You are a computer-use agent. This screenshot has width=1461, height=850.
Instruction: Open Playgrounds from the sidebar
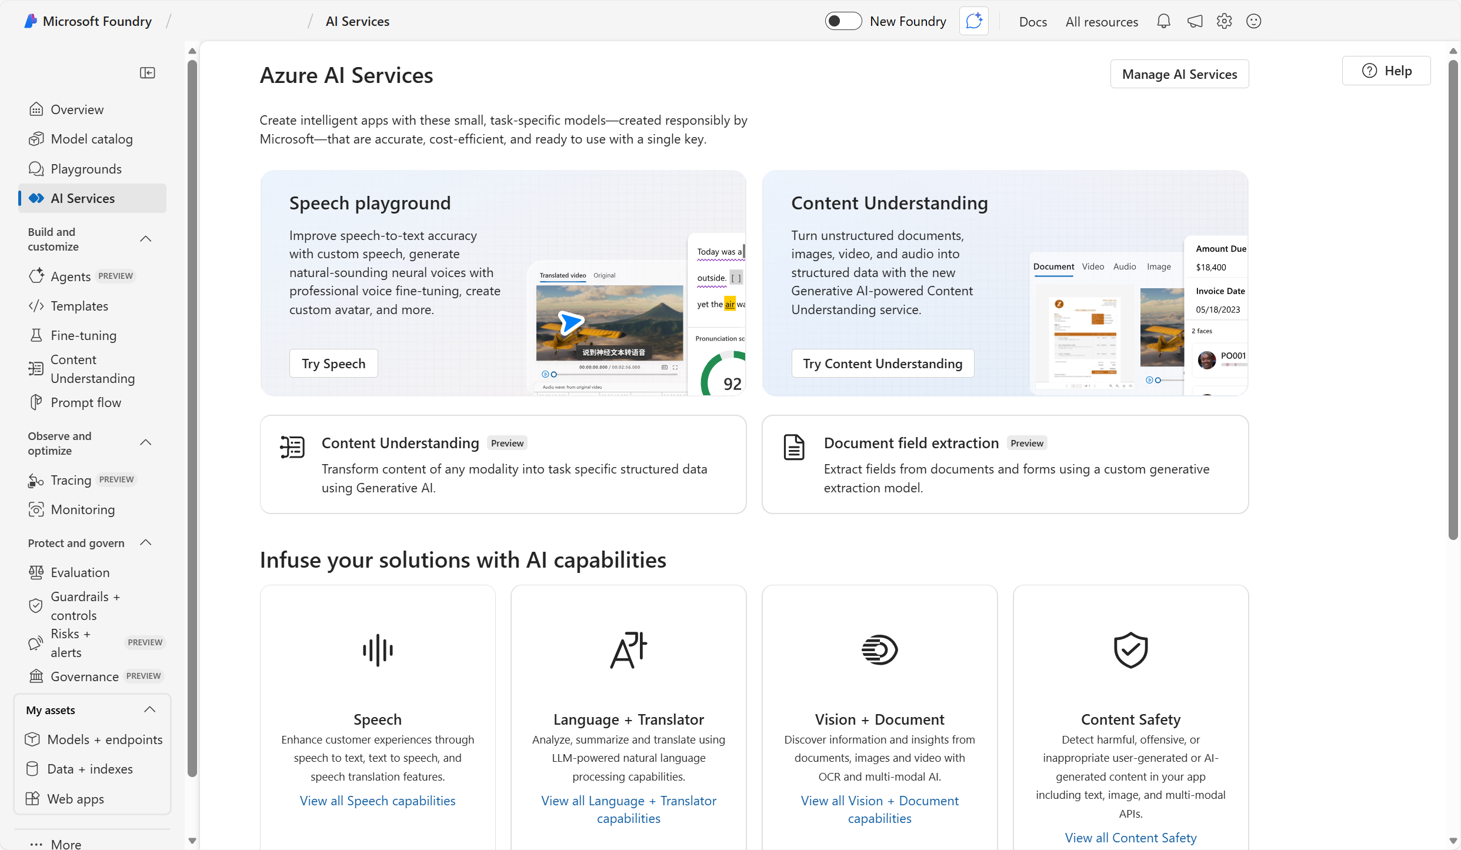[86, 169]
